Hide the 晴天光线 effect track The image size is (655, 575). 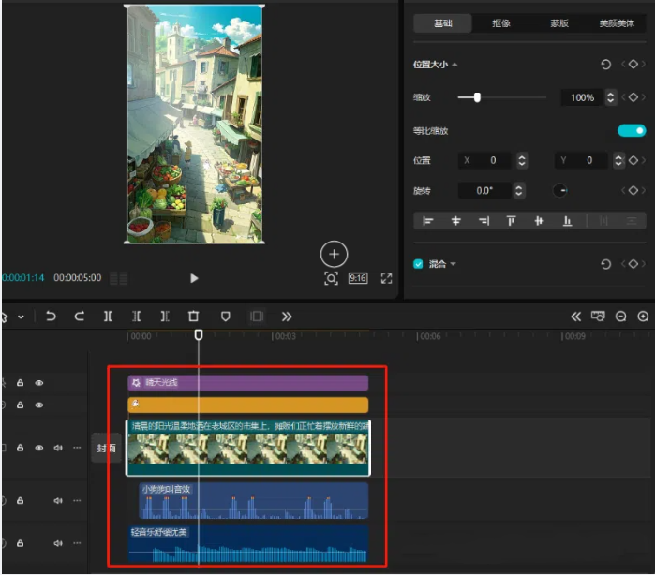tap(39, 383)
